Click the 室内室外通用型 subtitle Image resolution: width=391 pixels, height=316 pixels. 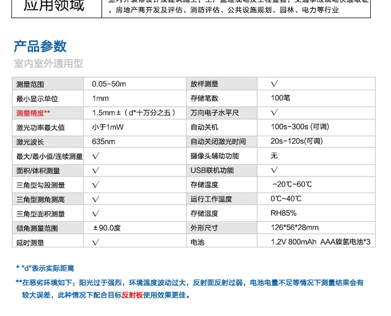pos(48,64)
